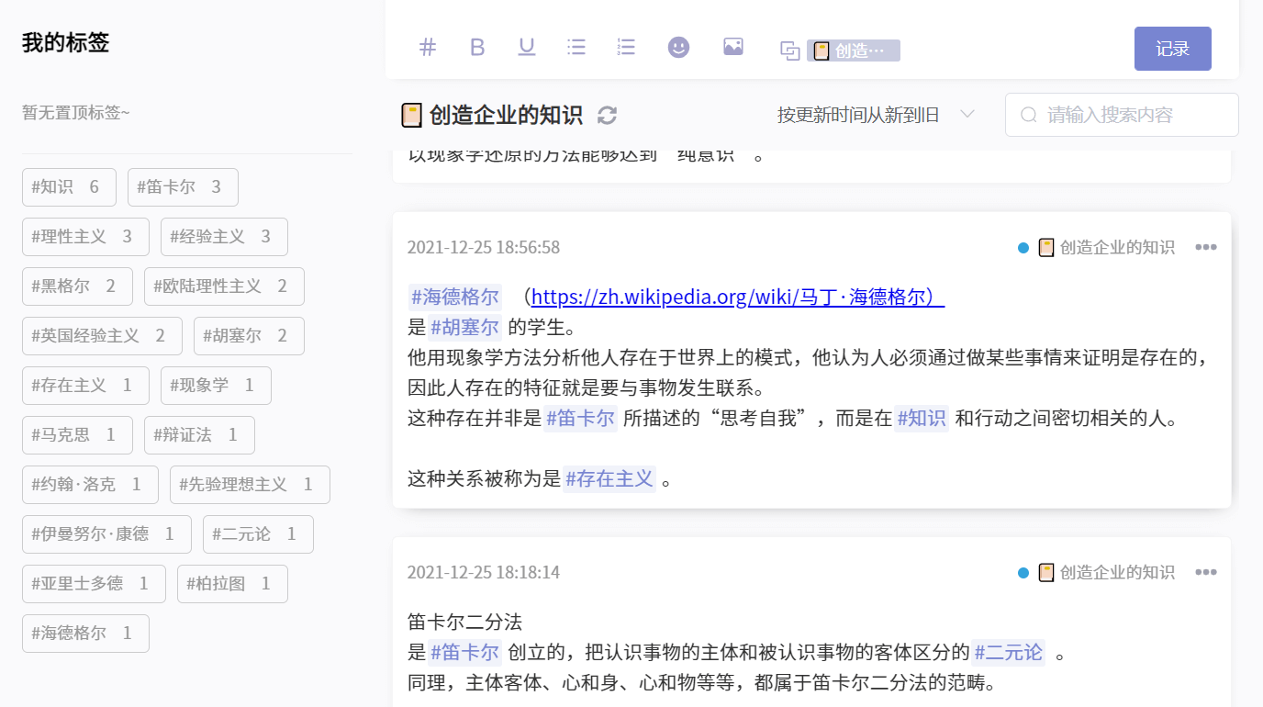Open the Wikipedia link for 马丁·海德格尔

click(738, 297)
